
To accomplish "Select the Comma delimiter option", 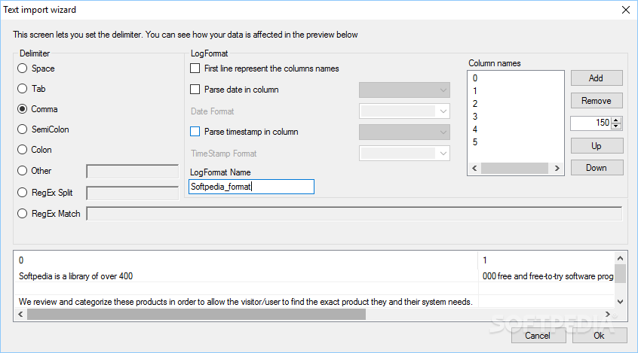I will coord(23,109).
